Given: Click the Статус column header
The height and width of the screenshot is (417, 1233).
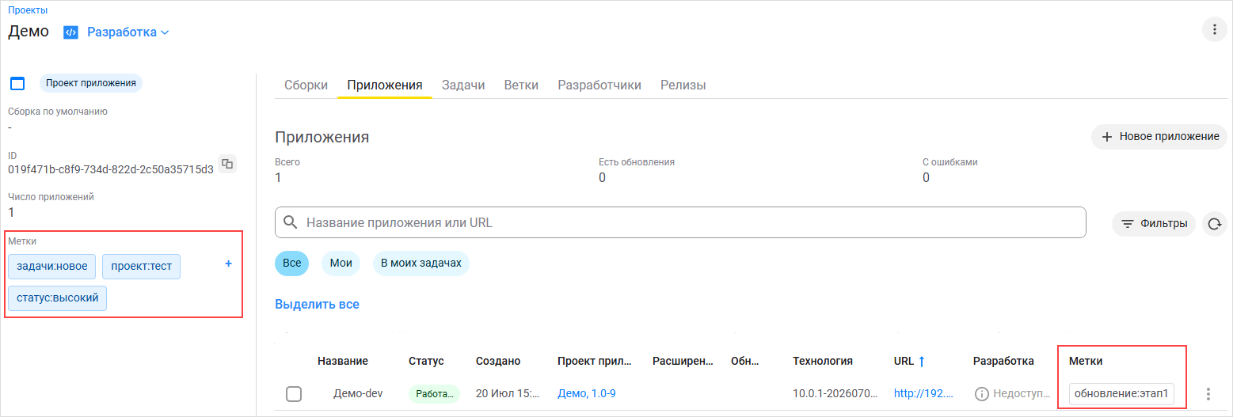Looking at the screenshot, I should pos(426,361).
